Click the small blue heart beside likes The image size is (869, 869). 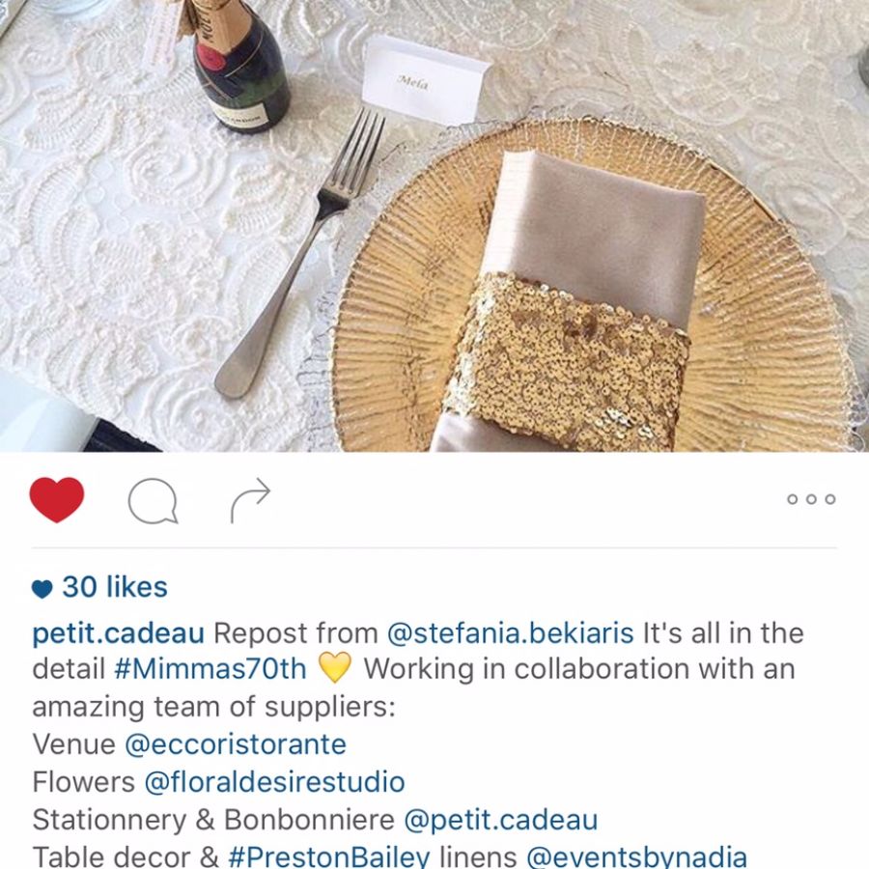point(42,589)
